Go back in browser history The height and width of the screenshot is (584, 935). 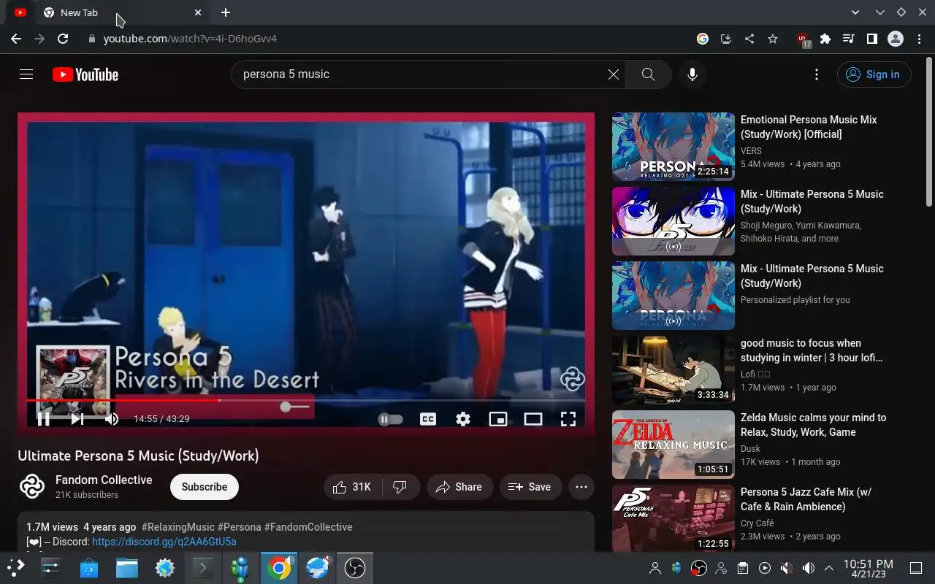tap(16, 39)
